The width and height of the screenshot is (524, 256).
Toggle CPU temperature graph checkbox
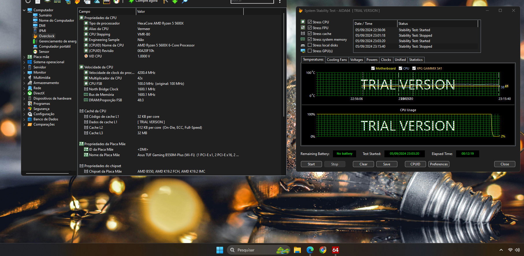point(400,68)
